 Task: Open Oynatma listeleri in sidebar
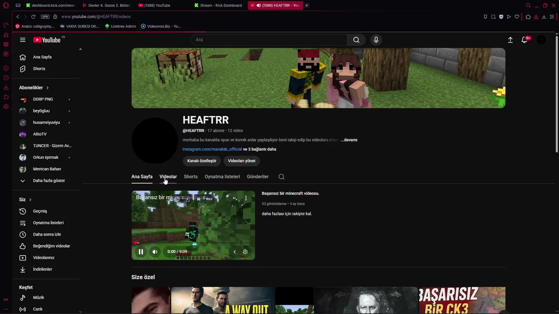pos(47,223)
